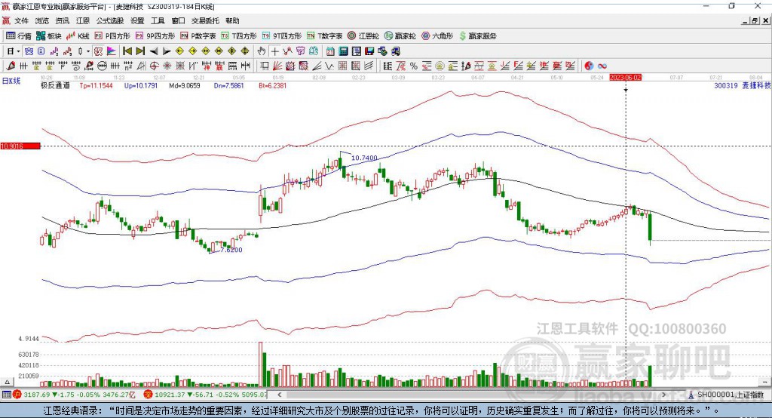Image resolution: width=772 pixels, height=418 pixels.
Task: Select the hand pan tool
Action: [262, 51]
